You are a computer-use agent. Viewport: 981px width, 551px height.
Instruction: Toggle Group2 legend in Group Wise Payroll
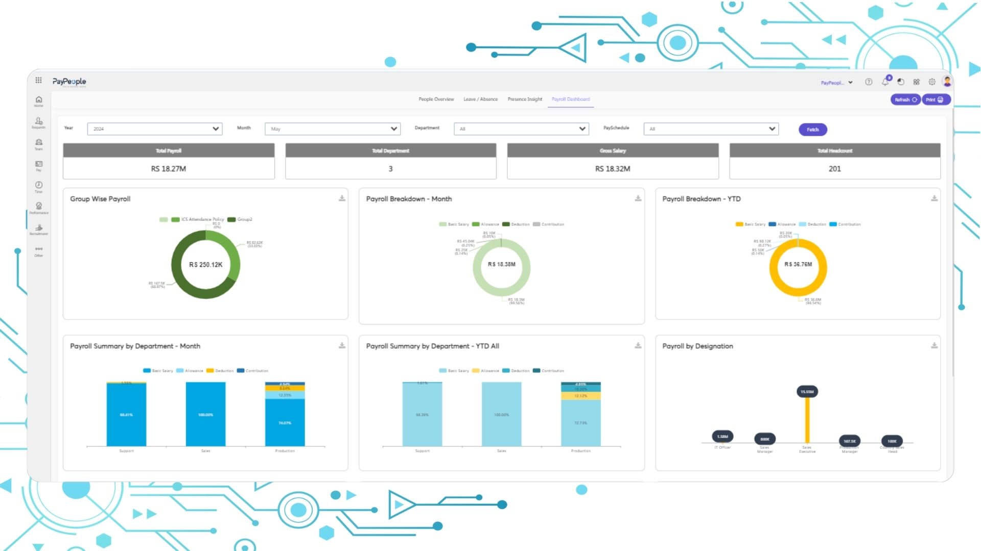(x=240, y=220)
